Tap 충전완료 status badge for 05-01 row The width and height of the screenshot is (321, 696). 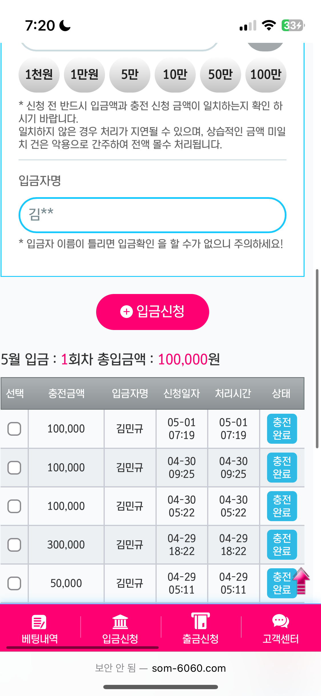282,429
